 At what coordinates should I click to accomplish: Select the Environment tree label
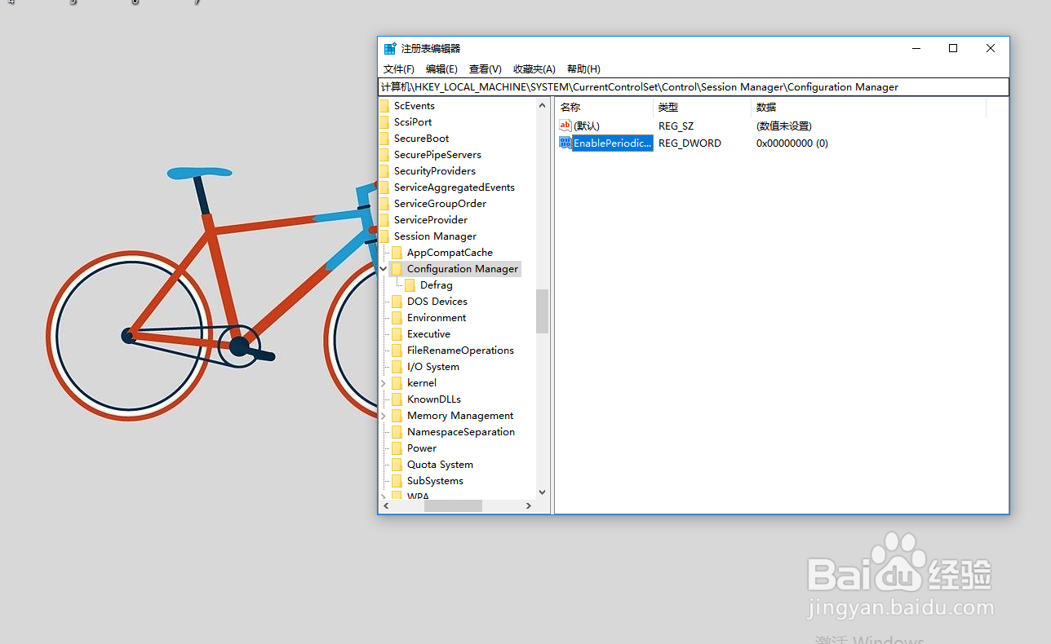pyautogui.click(x=437, y=318)
